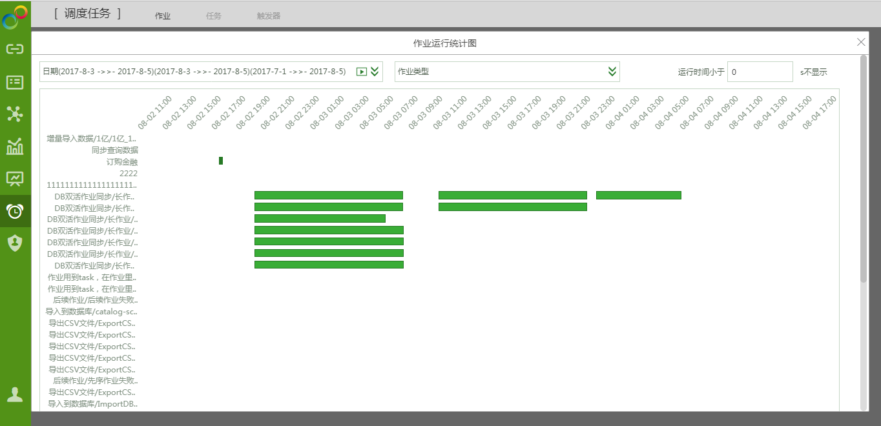881x426 pixels.
Task: Select the alarm clock scheduling icon
Action: [15, 211]
